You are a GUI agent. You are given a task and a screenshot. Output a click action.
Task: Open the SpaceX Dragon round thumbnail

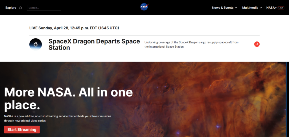point(36,44)
